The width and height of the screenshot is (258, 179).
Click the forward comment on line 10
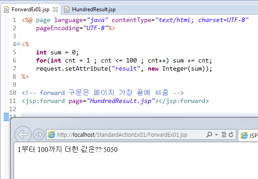pos(103,93)
